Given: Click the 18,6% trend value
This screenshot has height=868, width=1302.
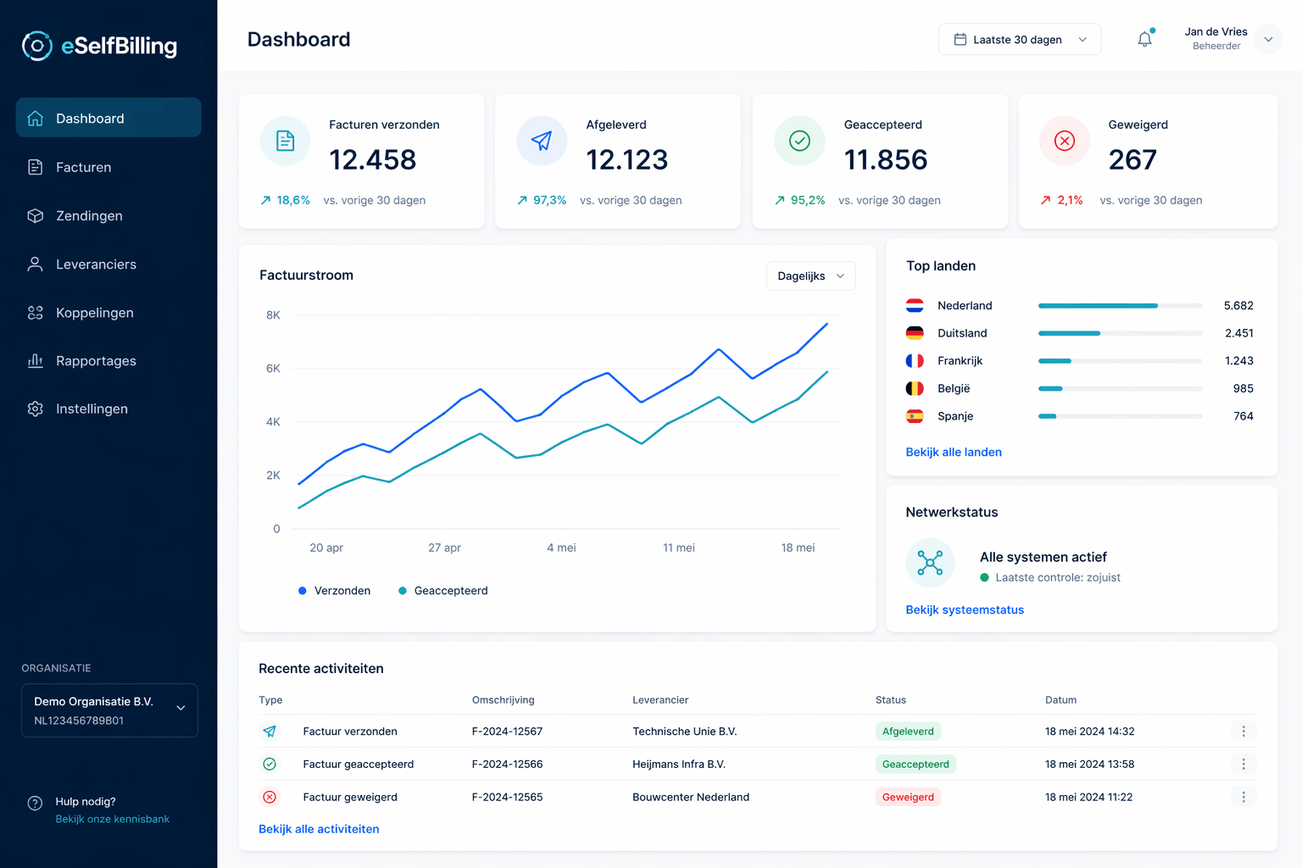Looking at the screenshot, I should click(293, 200).
